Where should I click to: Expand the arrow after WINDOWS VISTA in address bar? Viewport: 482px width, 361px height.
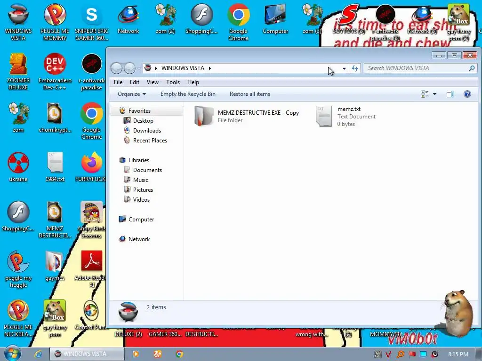point(209,68)
